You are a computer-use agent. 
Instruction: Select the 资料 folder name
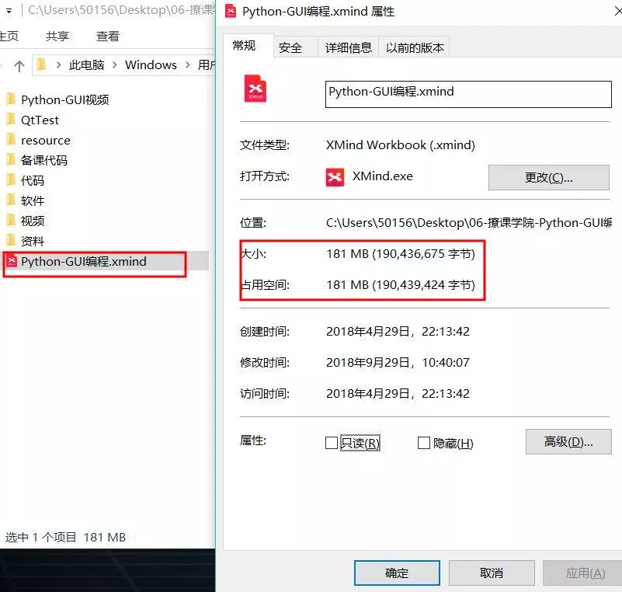pos(33,242)
